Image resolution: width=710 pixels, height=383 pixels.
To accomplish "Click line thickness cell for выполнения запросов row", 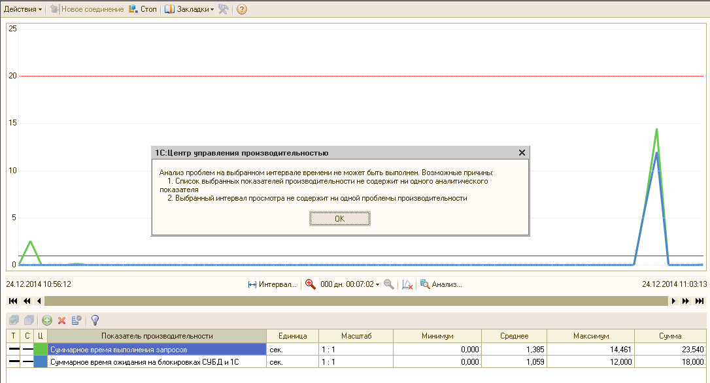I will pos(14,349).
